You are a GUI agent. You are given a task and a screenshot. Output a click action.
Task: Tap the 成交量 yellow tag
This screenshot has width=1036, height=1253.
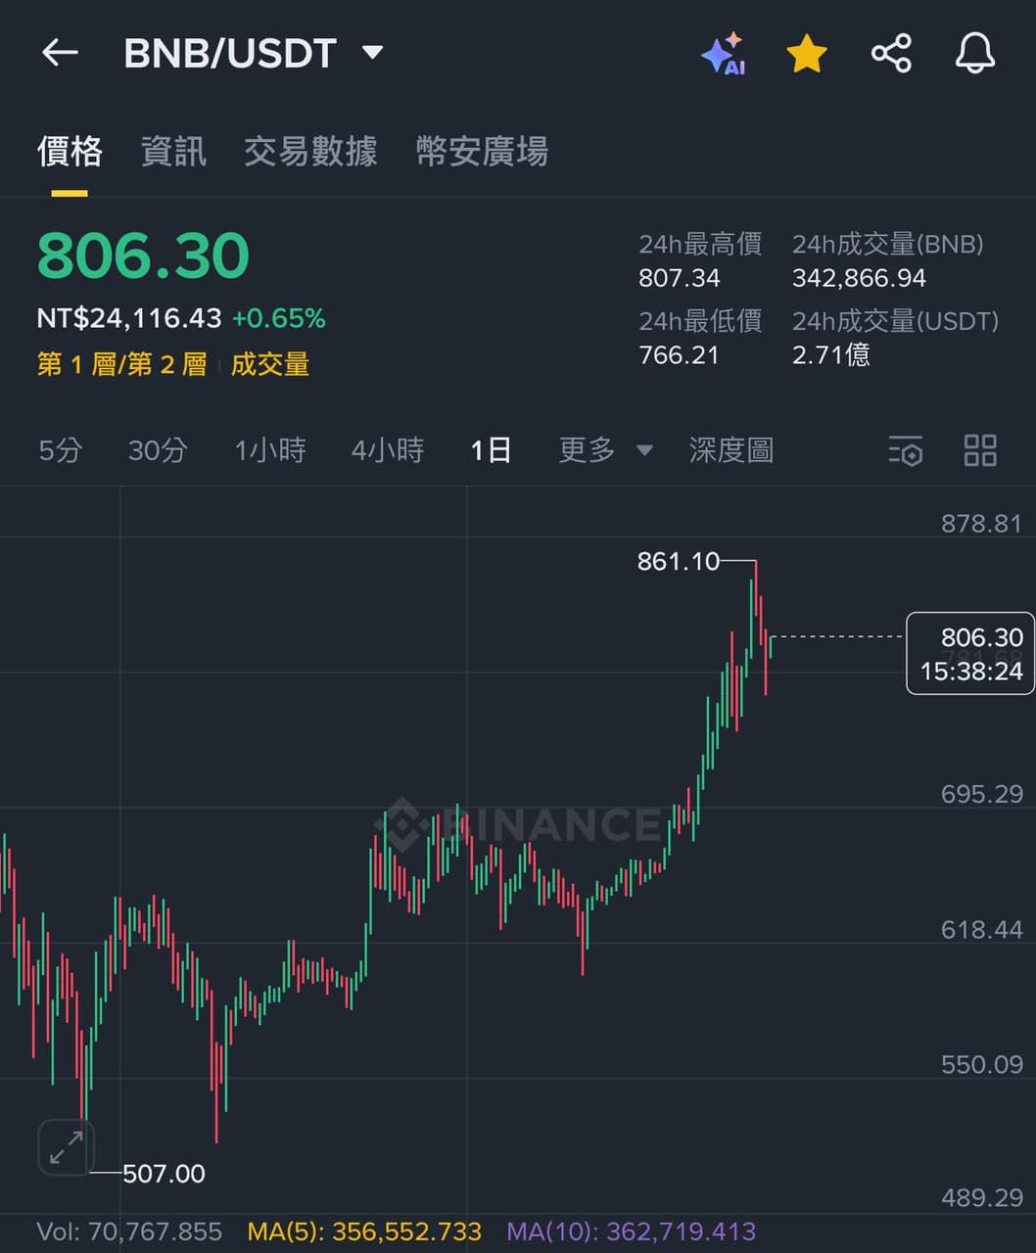pos(270,365)
